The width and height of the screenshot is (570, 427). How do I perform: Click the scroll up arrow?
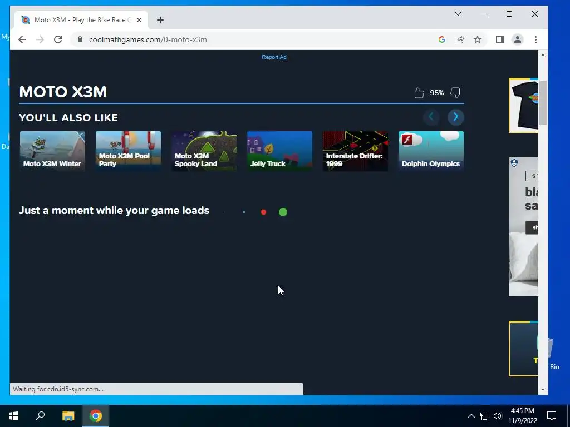pyautogui.click(x=543, y=55)
